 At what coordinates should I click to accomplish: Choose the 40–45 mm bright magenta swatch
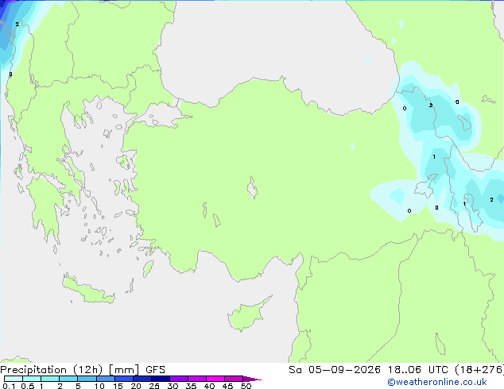pyautogui.click(x=215, y=379)
